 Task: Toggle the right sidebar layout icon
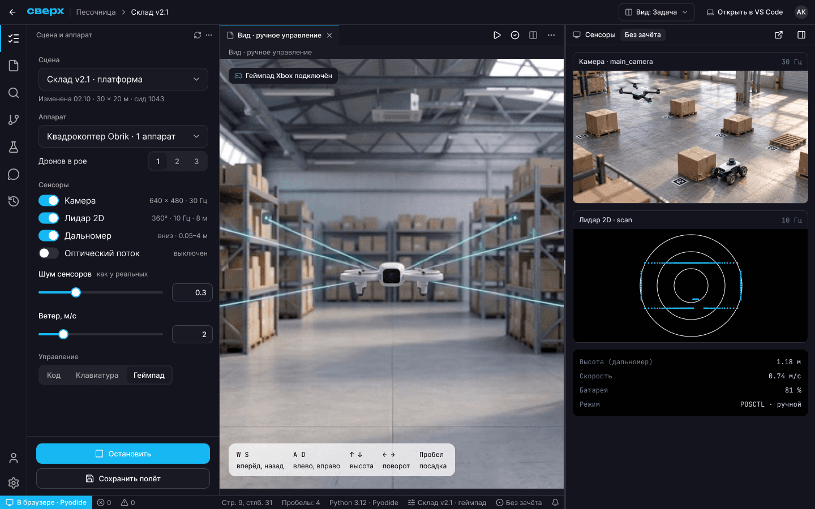coord(801,35)
